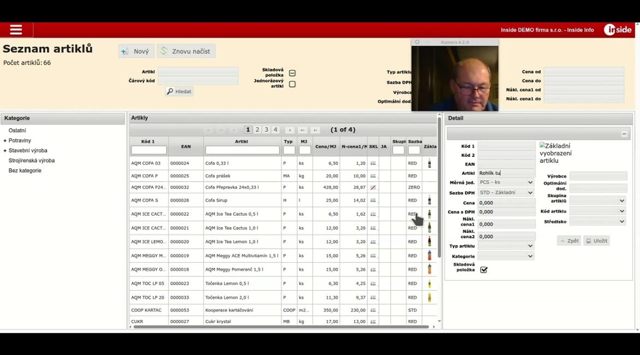The width and height of the screenshot is (640, 355).
Task: Click the Inside logo in header
Action: [x=618, y=30]
